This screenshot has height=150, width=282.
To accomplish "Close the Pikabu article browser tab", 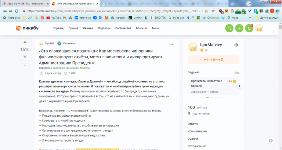I will click(x=97, y=4).
